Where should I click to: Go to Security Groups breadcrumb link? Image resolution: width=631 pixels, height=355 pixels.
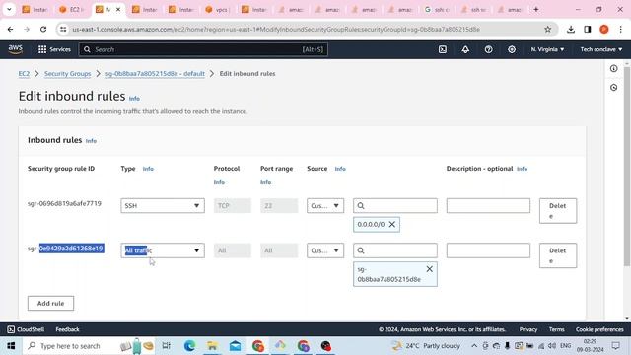68,74
